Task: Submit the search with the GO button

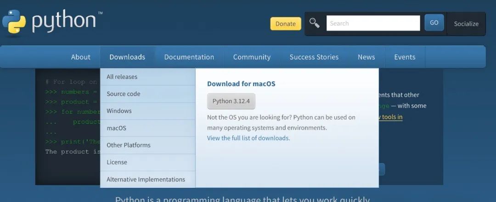Action: pos(434,23)
